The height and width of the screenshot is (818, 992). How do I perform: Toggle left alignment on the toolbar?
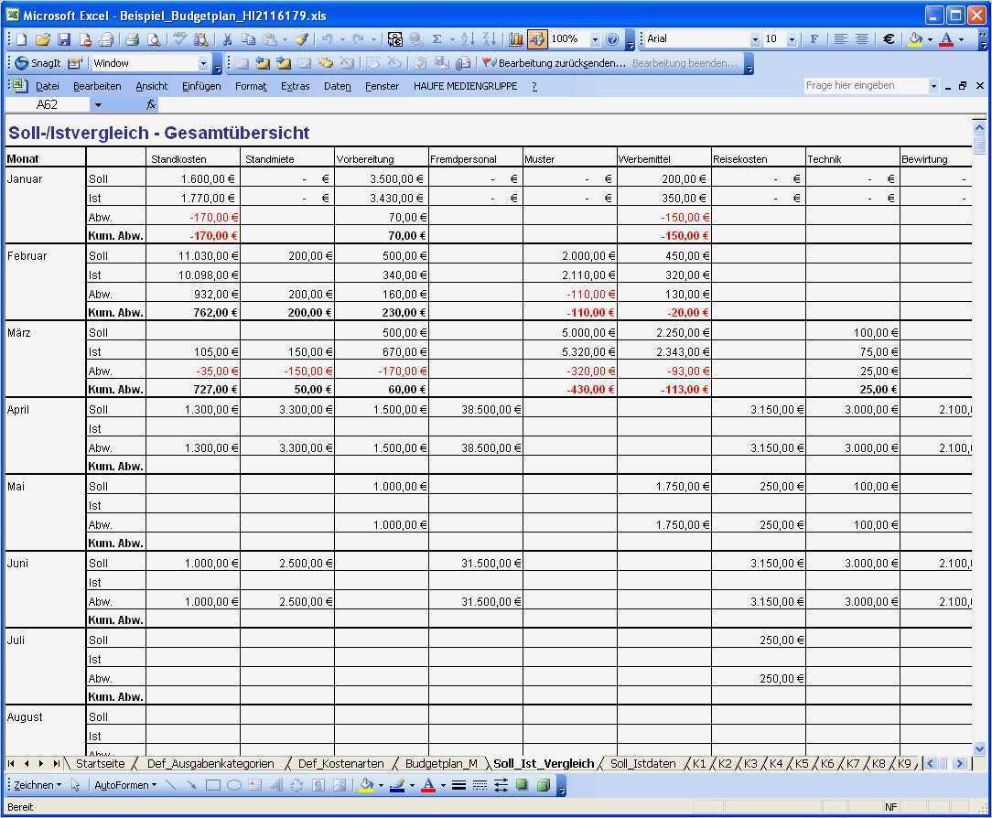pyautogui.click(x=839, y=38)
